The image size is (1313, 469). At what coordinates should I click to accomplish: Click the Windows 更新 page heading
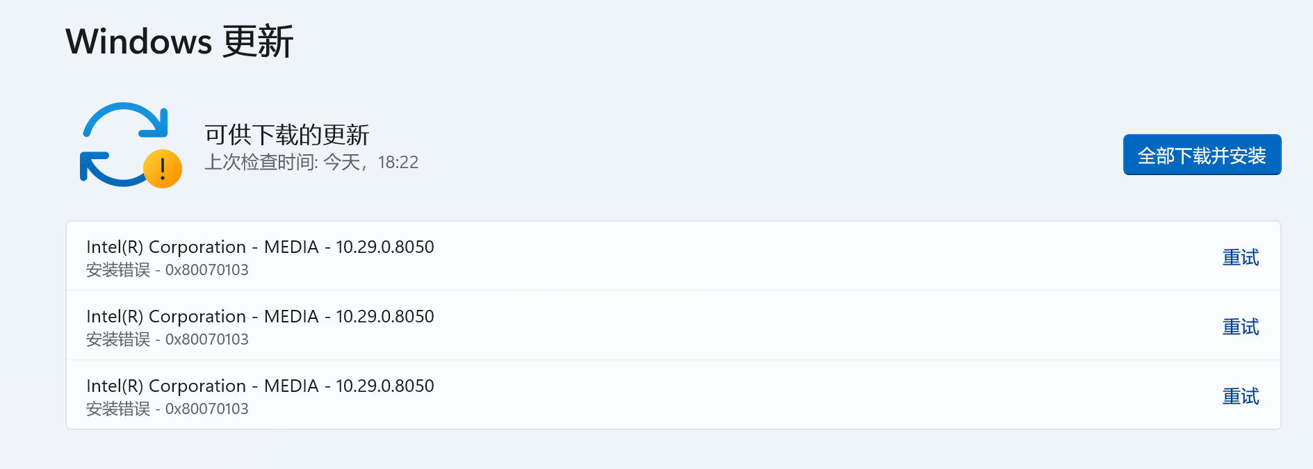pos(179,42)
